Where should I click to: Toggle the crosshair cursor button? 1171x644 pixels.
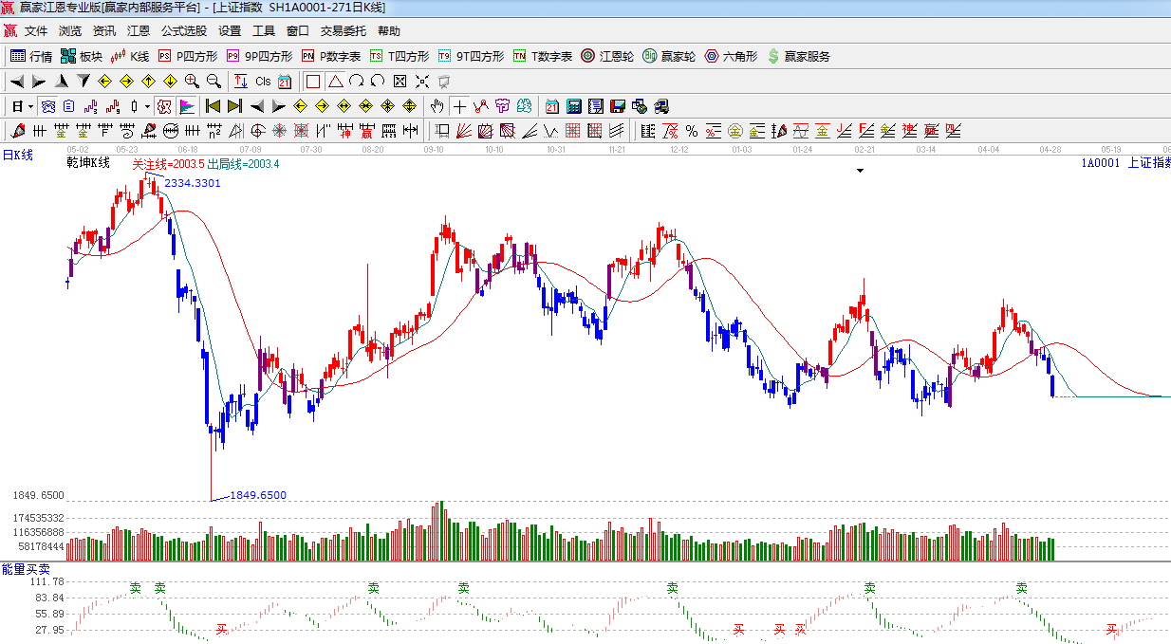pyautogui.click(x=459, y=106)
